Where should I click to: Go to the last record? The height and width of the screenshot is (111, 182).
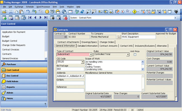tap(46, 18)
